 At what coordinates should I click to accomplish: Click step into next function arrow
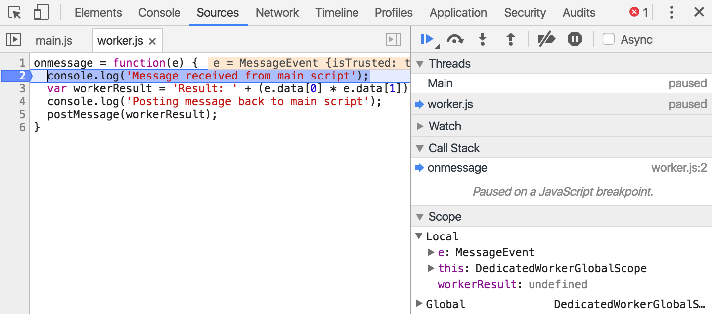click(x=482, y=39)
